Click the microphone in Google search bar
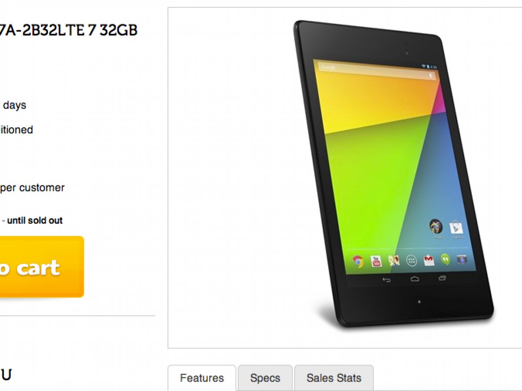Image resolution: width=522 pixels, height=391 pixels. [x=431, y=76]
